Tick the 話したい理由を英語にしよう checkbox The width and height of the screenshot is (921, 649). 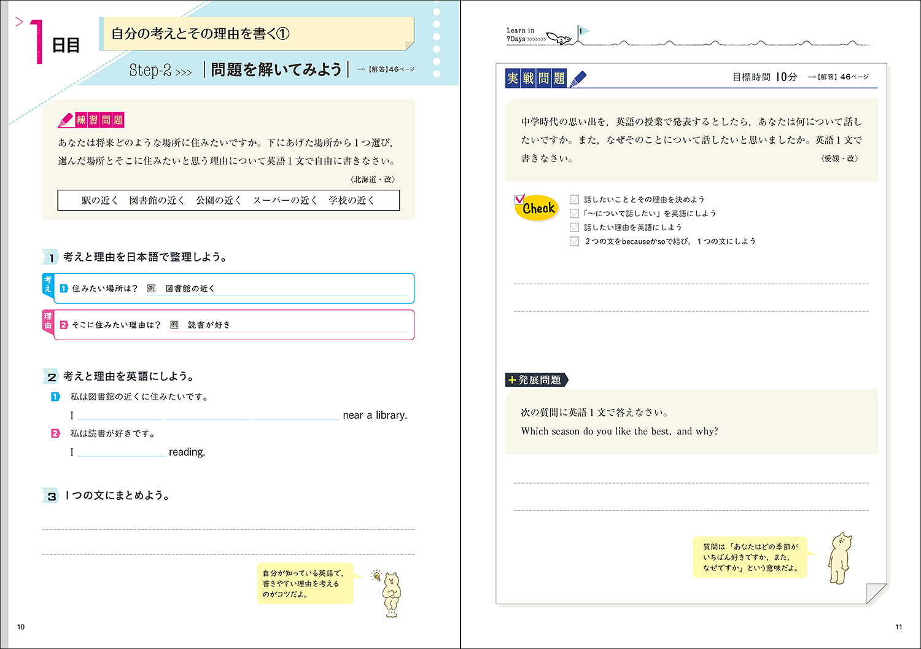tap(574, 228)
